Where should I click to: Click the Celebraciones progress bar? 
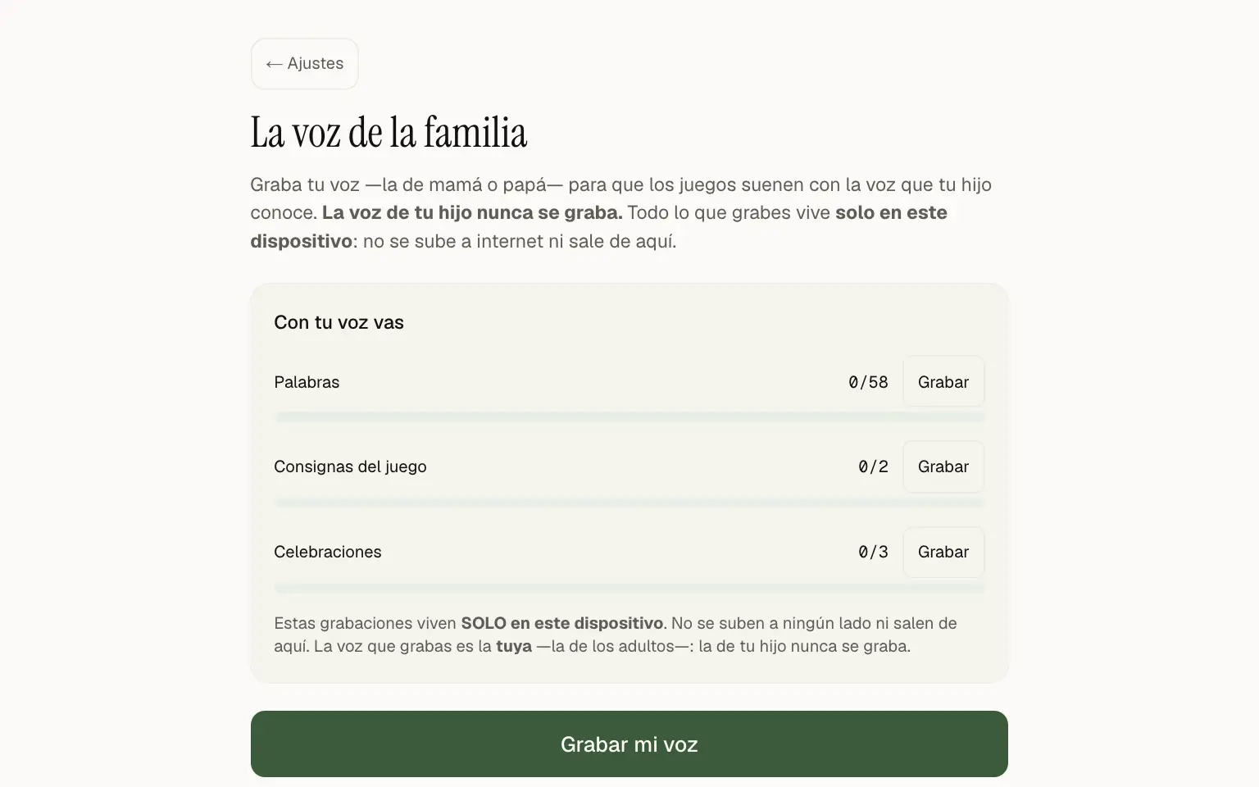[x=629, y=588]
